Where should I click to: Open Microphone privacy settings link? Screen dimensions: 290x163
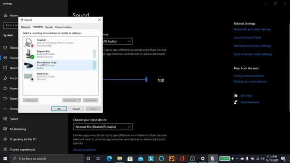point(252,46)
